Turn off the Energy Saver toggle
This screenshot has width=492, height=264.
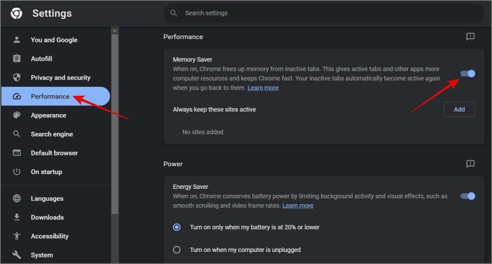(467, 196)
